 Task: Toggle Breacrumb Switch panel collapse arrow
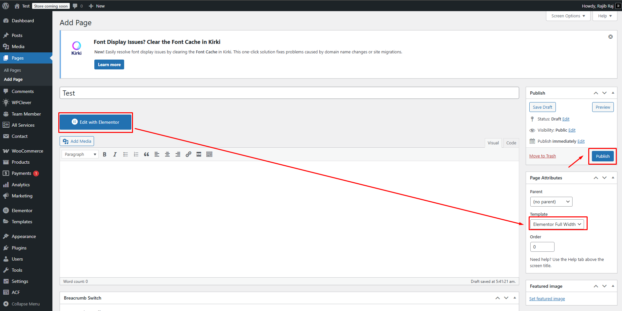[x=515, y=298]
